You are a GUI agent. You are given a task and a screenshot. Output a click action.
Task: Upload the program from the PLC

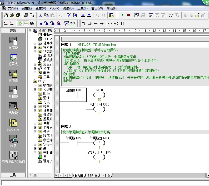(83, 15)
